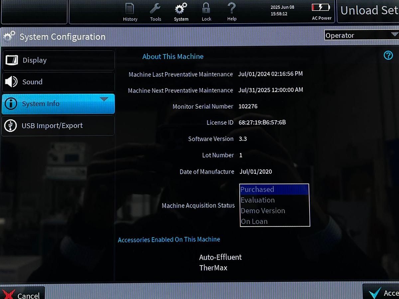Collapse the System Info arrow

click(104, 99)
